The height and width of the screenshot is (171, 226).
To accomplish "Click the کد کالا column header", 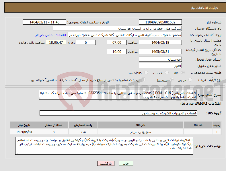I will click(198, 125).
